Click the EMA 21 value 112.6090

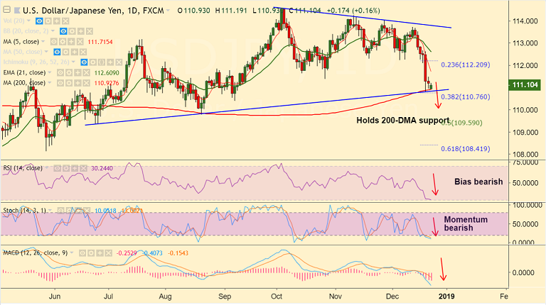click(107, 73)
